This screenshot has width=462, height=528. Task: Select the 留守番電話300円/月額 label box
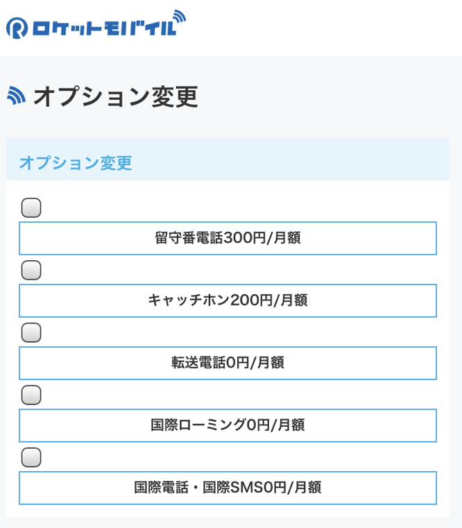click(228, 238)
